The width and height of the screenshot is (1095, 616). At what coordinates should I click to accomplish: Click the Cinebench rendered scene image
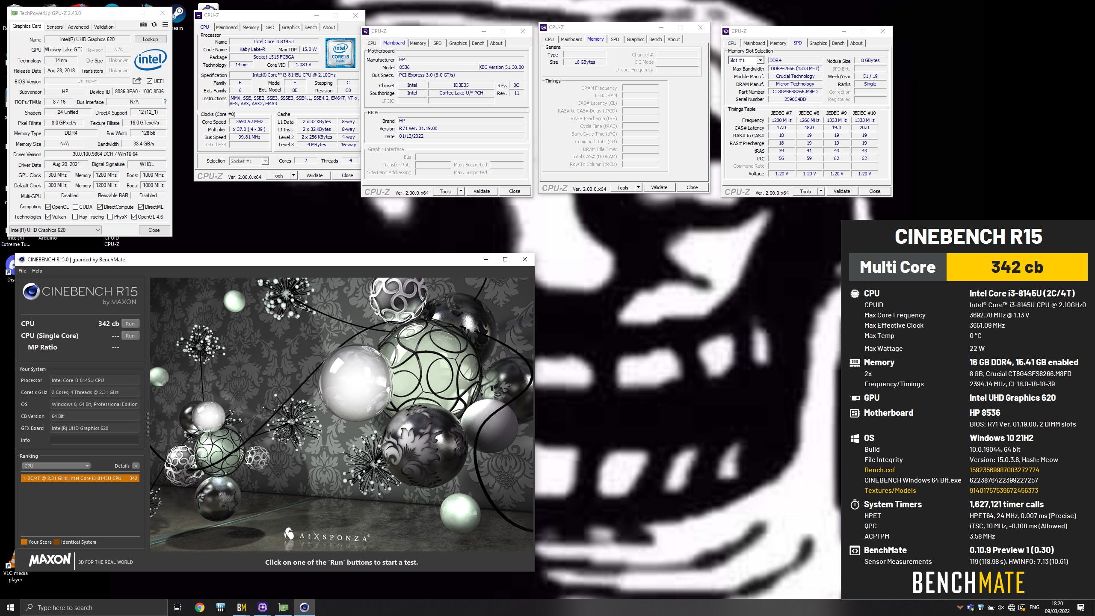point(342,414)
